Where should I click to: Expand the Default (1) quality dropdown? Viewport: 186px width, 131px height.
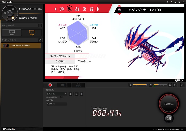pos(57,94)
